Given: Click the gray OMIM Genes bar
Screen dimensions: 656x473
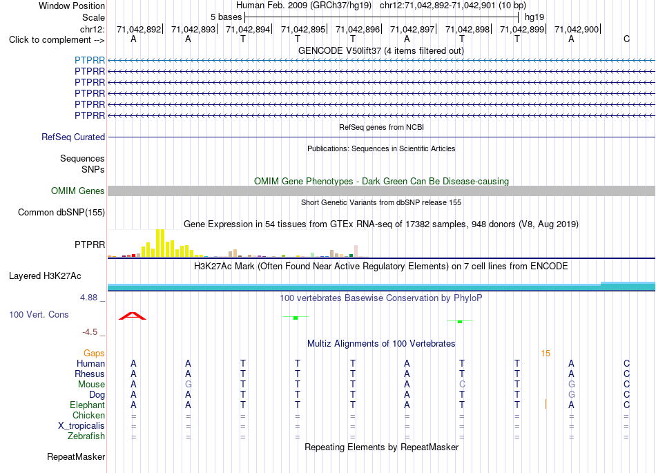Looking at the screenshot, I should tap(381, 191).
